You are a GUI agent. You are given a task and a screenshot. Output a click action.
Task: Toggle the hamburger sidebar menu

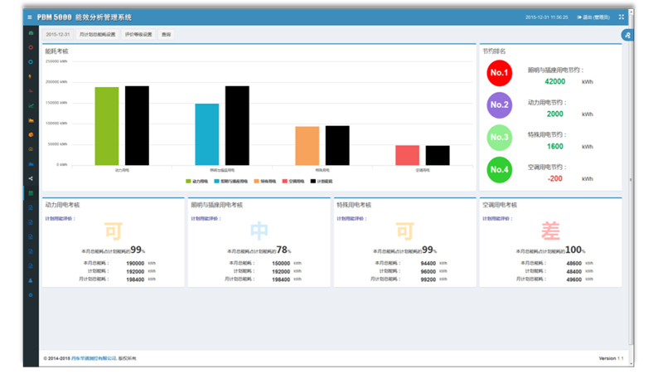click(30, 17)
